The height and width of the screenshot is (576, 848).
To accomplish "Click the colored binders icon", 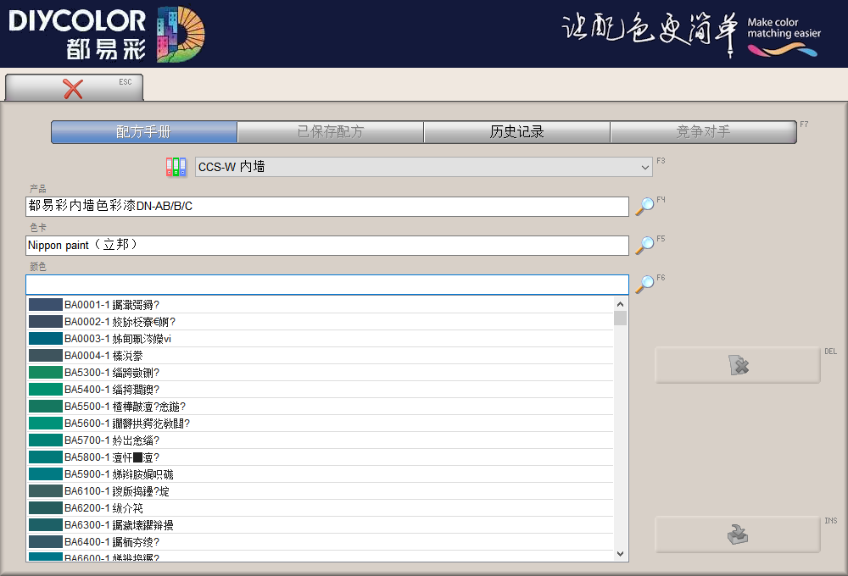I will click(x=176, y=167).
